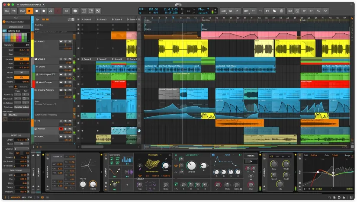Screen dimensions: 357x202
Task: Click the transport Play triangle button
Action: click(x=29, y=11)
